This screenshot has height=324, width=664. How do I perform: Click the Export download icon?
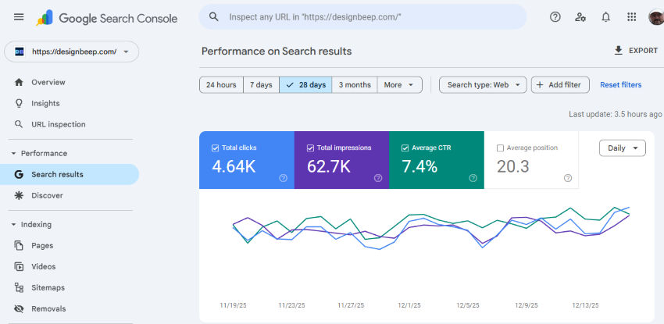click(619, 51)
